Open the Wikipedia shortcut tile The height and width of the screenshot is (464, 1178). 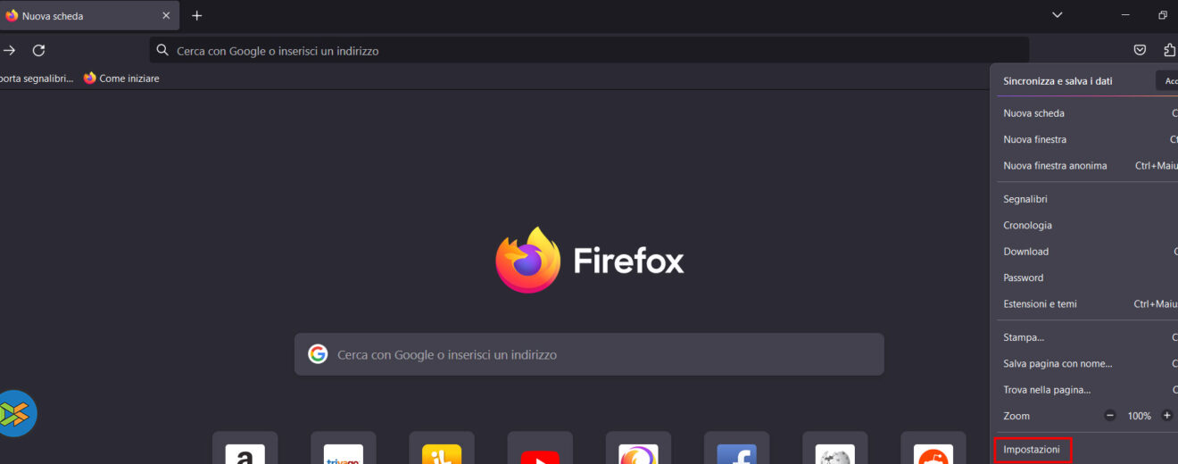[834, 448]
